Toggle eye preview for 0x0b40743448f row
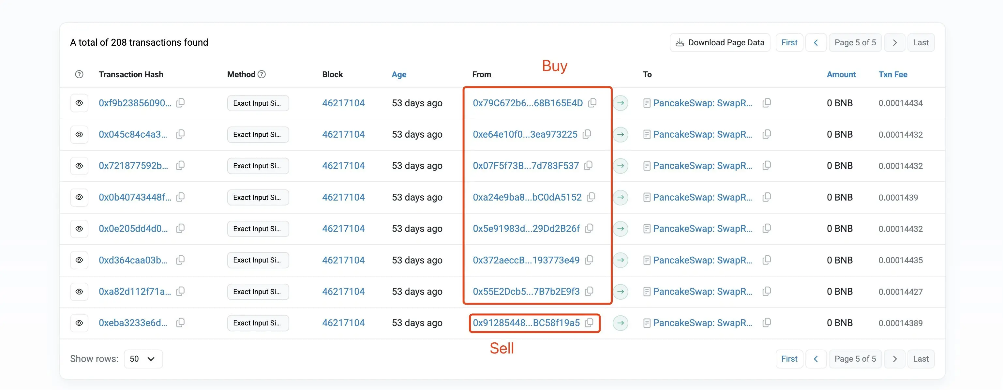The image size is (1003, 390). click(x=79, y=197)
